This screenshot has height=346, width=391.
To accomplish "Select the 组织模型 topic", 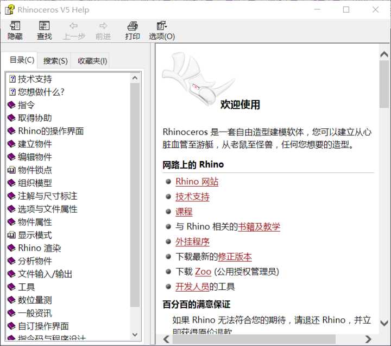I will 35,183.
